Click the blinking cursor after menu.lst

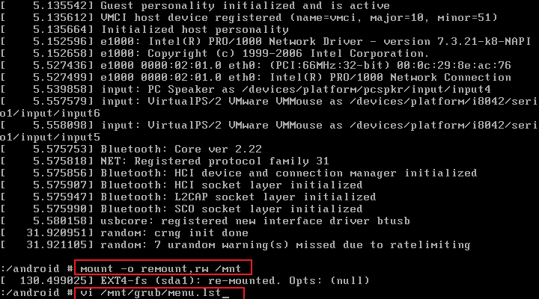click(225, 295)
